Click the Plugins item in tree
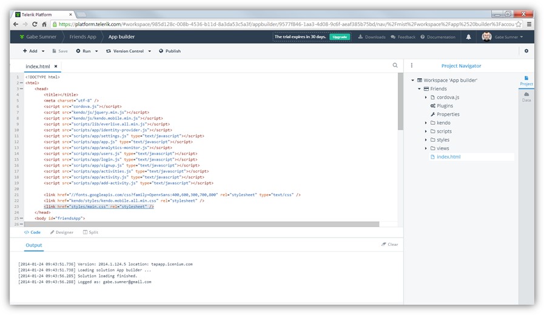The image size is (544, 315). (444, 105)
